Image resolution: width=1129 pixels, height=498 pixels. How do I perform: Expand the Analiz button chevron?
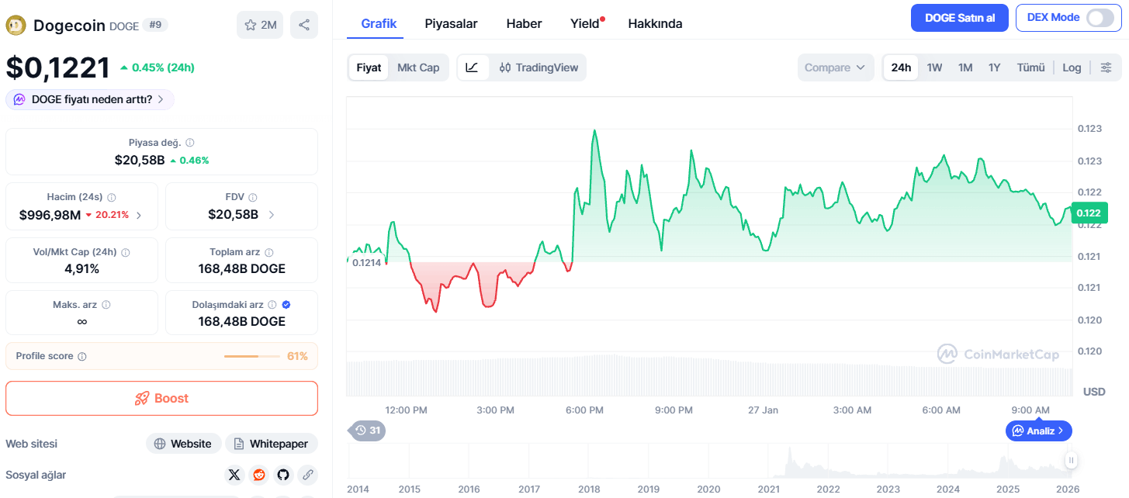click(x=1061, y=431)
